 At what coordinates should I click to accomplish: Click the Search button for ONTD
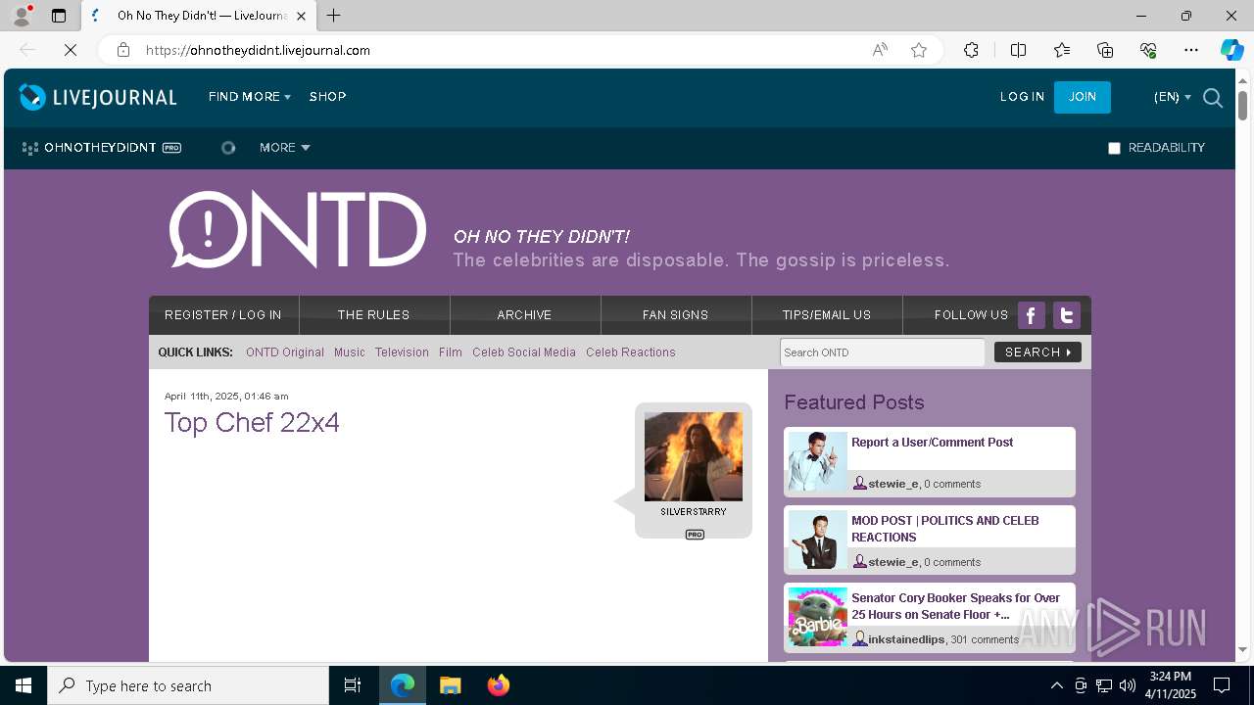click(1037, 352)
